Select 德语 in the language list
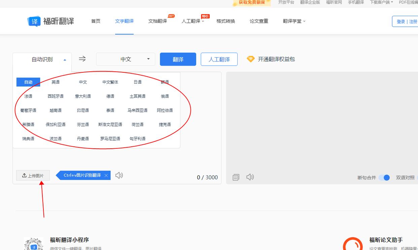Image resolution: width=418 pixels, height=250 pixels. pyautogui.click(x=110, y=96)
